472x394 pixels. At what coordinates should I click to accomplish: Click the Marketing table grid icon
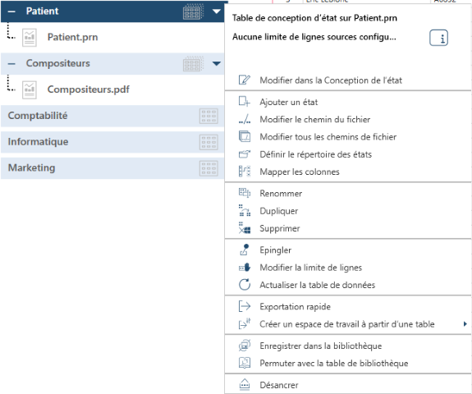209,168
